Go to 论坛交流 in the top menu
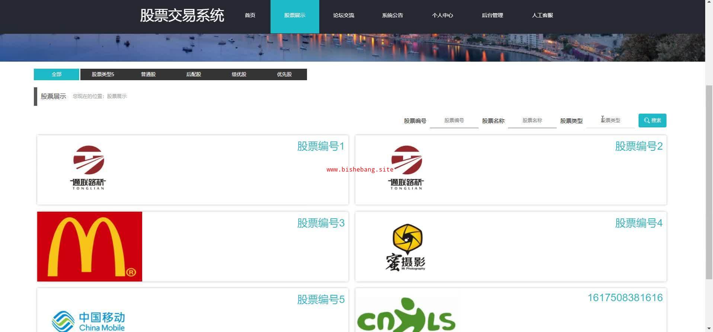Image resolution: width=713 pixels, height=332 pixels. 343,15
